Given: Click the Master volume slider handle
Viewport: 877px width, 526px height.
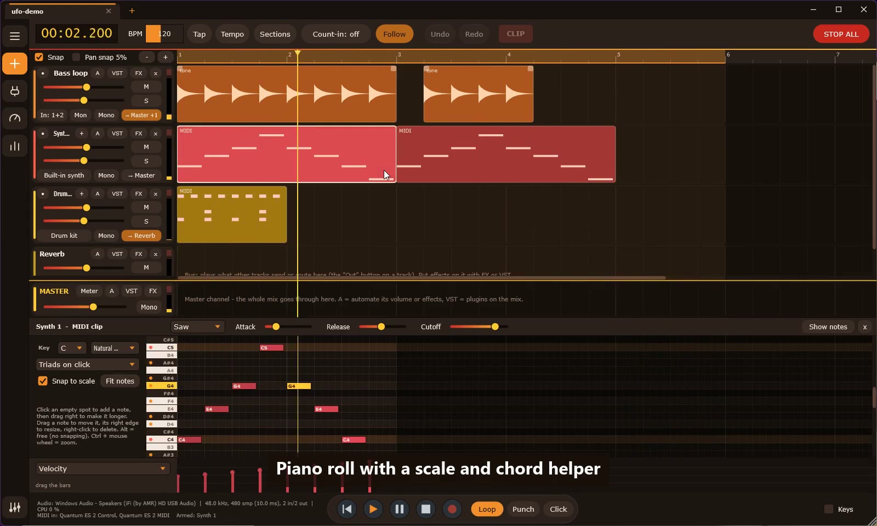Looking at the screenshot, I should pyautogui.click(x=93, y=307).
